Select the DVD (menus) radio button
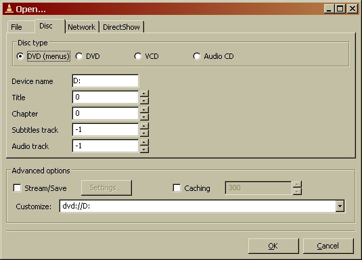362x260 pixels. [x=20, y=56]
